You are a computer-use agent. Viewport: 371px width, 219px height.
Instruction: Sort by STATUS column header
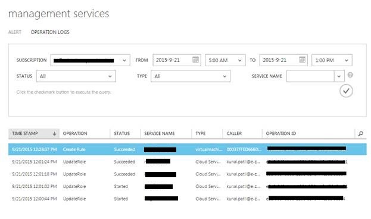pos(122,134)
